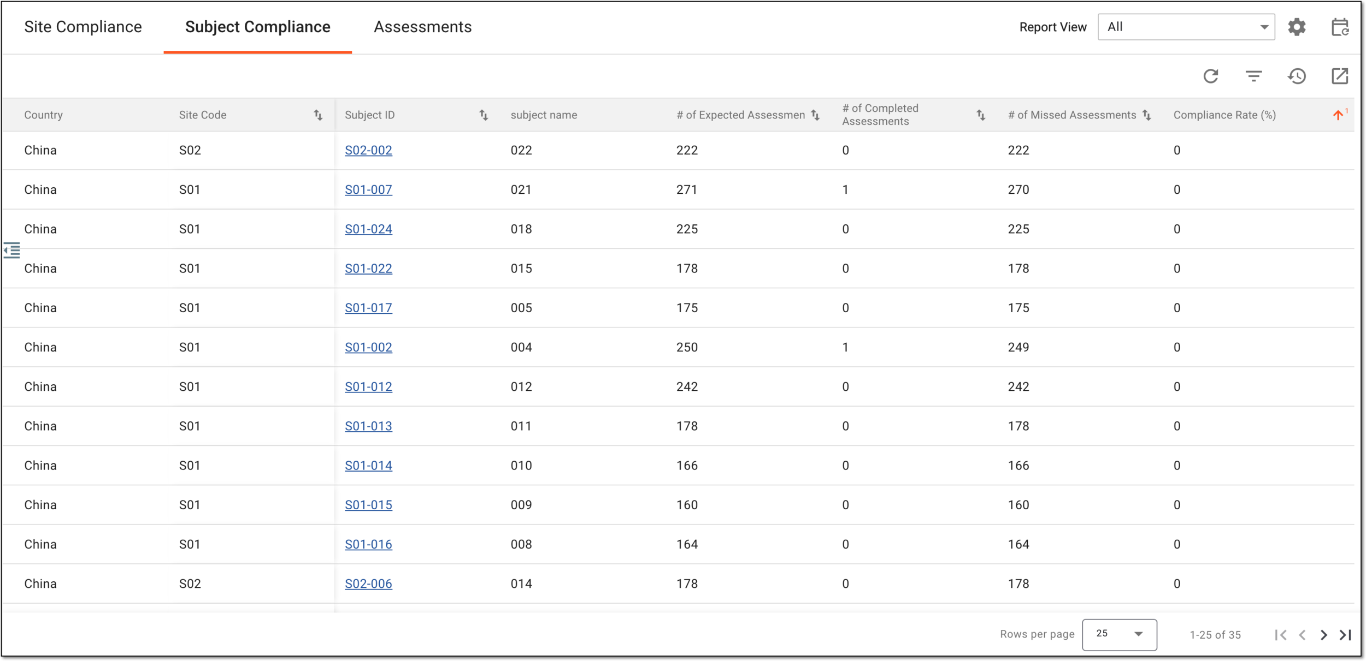Open the Rows per page dropdown
The height and width of the screenshot is (661, 1366).
click(1119, 634)
